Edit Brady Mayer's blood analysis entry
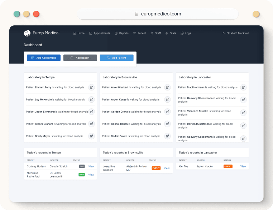Viewport: 273px width, 210px height. pos(91,136)
